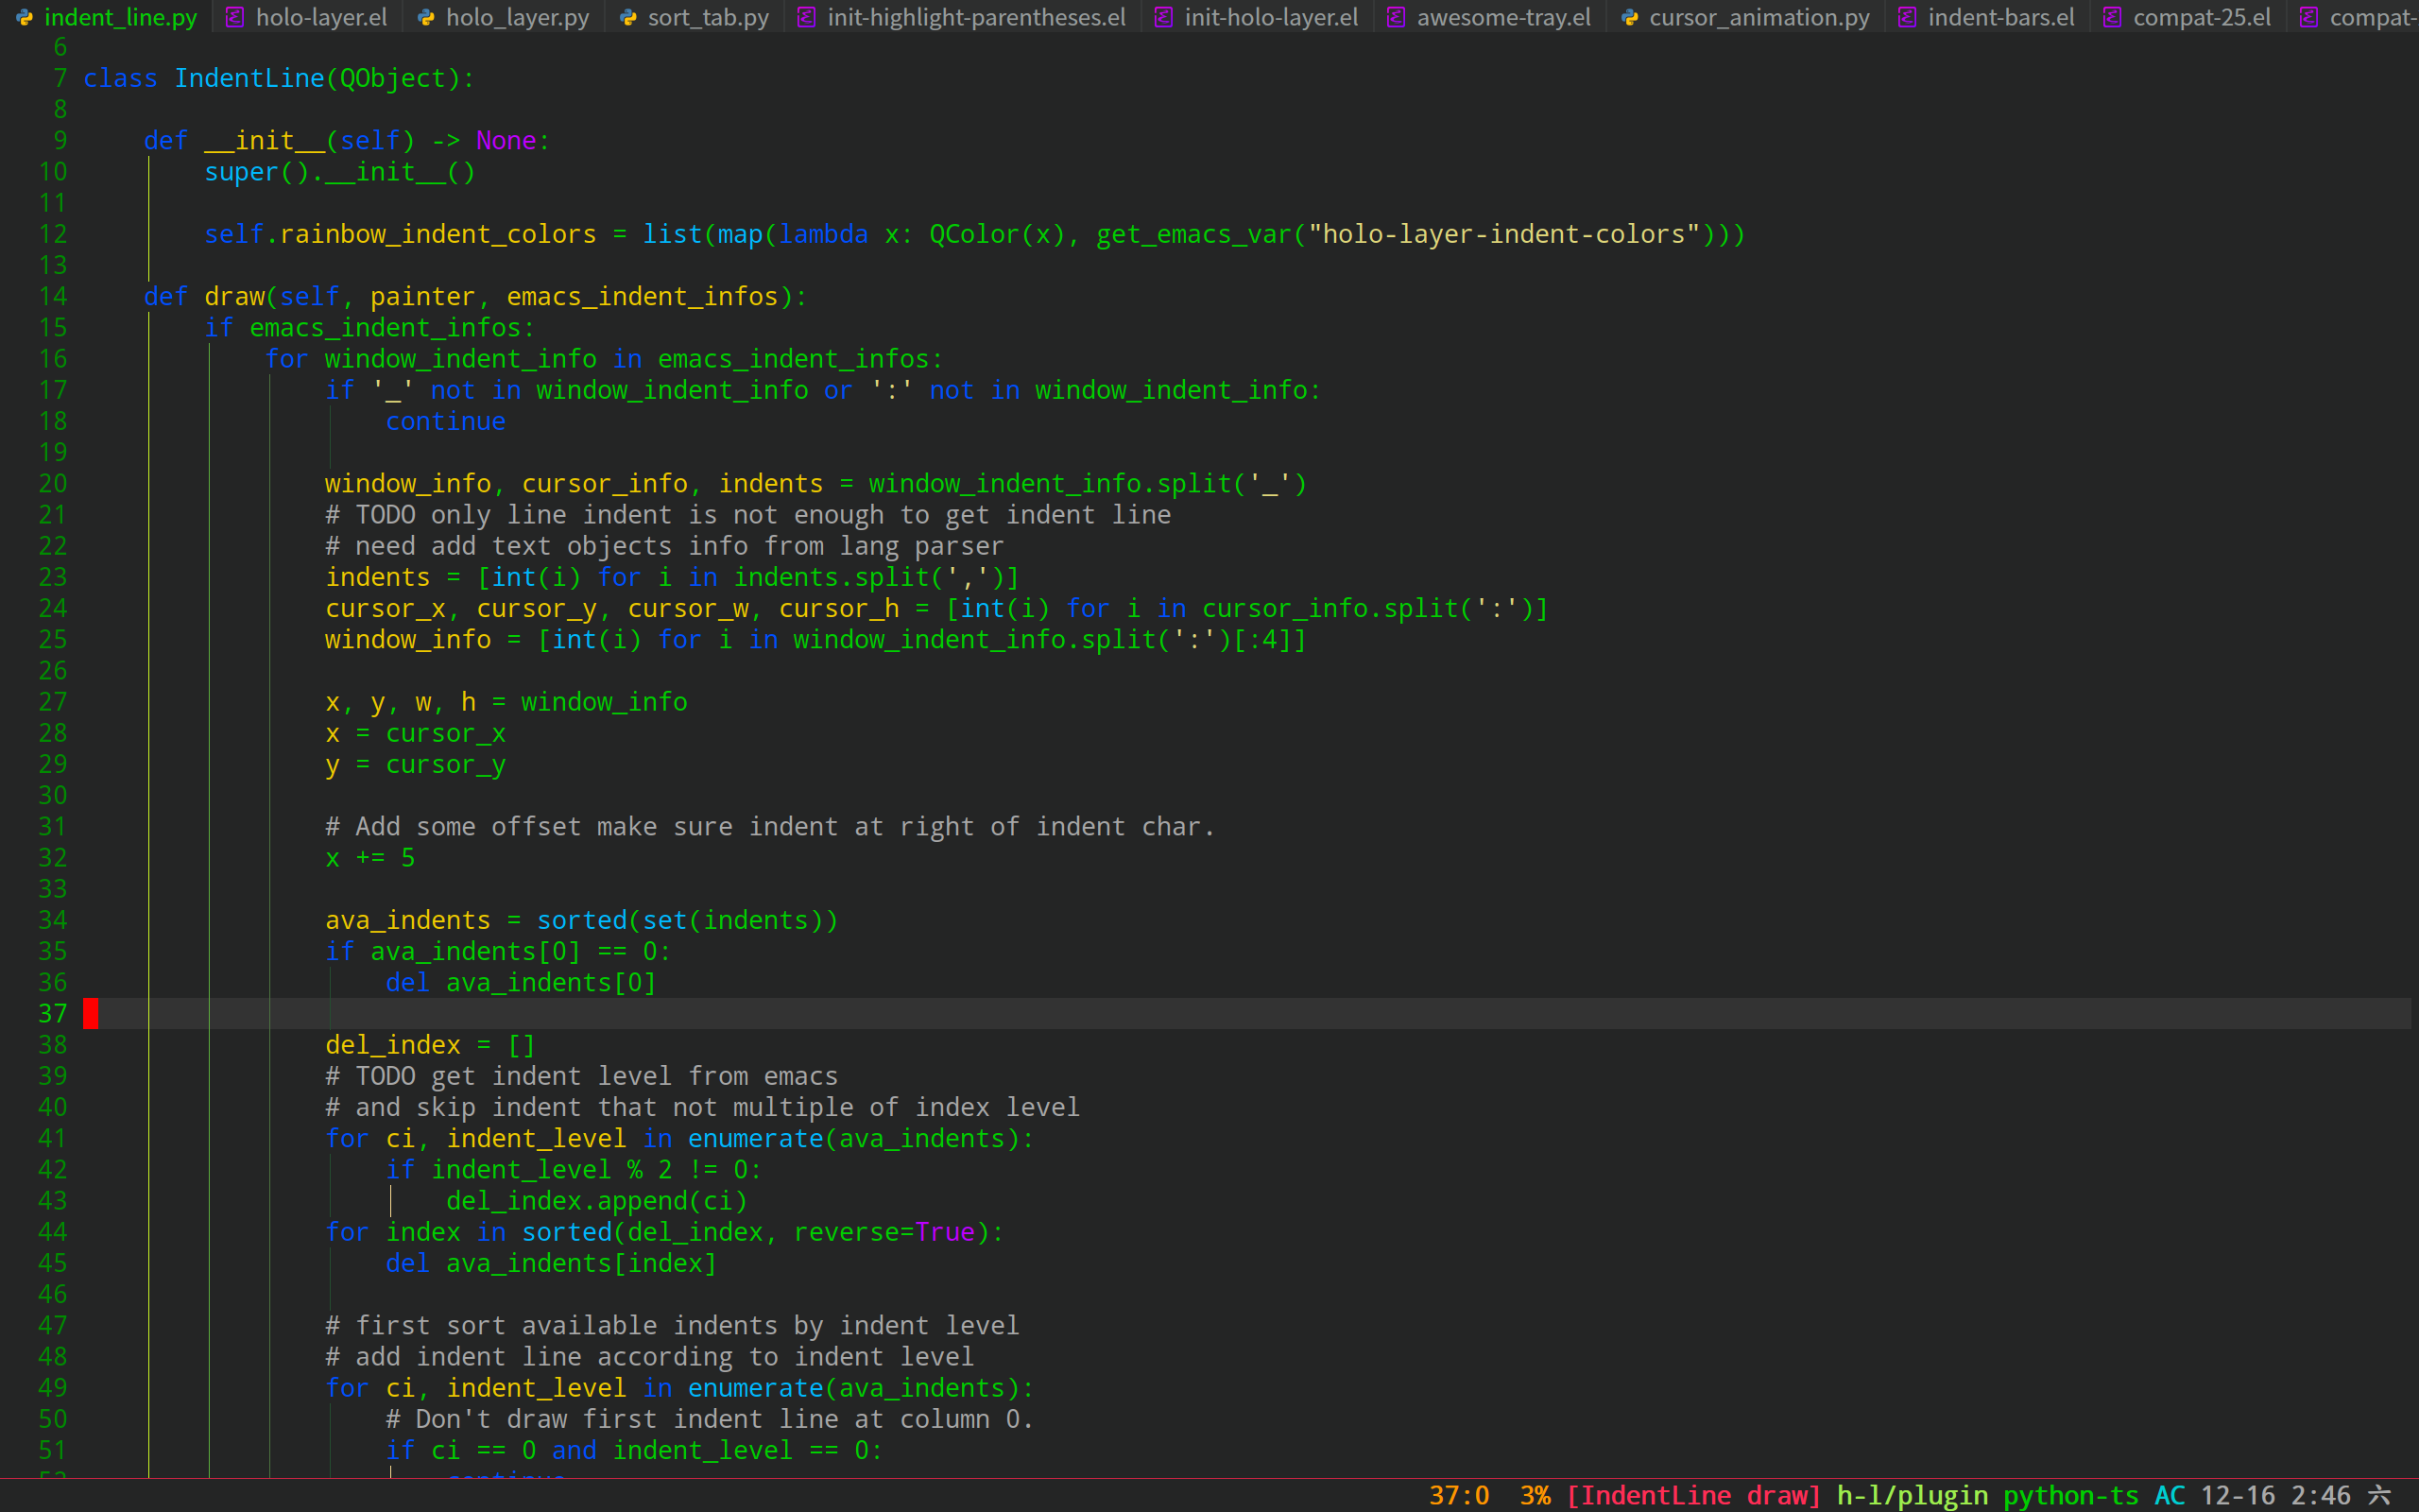Click the Python icon on the indent_line.py tab
This screenshot has width=2419, height=1512.
pos(25,17)
